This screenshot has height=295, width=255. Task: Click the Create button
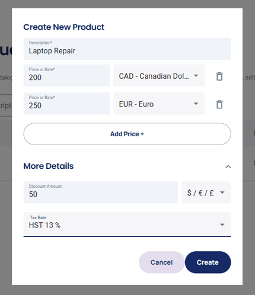pyautogui.click(x=208, y=262)
